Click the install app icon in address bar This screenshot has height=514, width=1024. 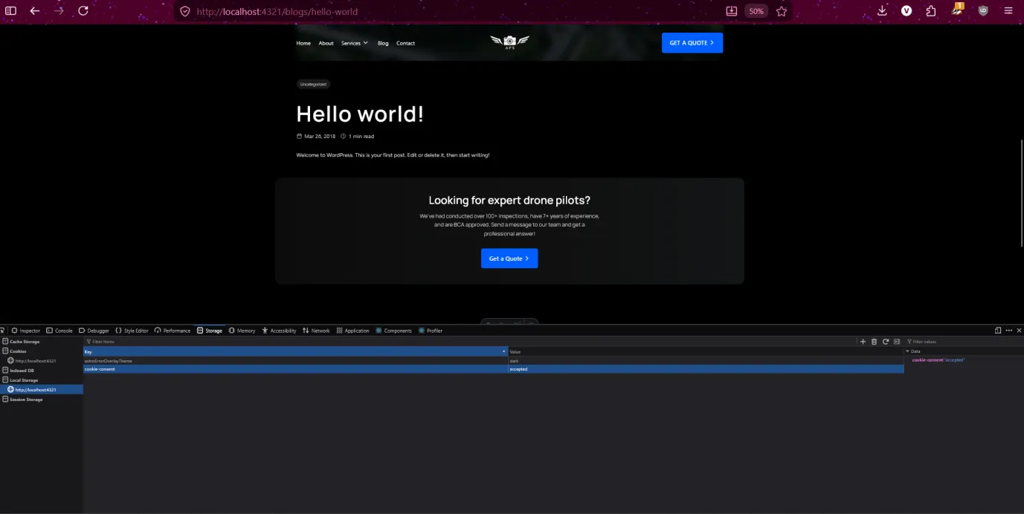click(731, 11)
